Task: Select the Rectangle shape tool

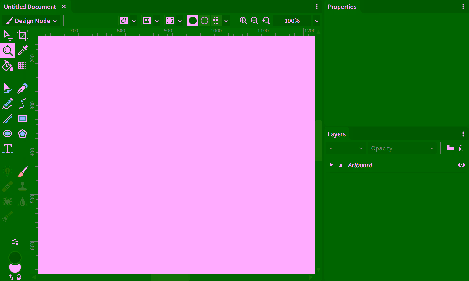Action: 23,118
